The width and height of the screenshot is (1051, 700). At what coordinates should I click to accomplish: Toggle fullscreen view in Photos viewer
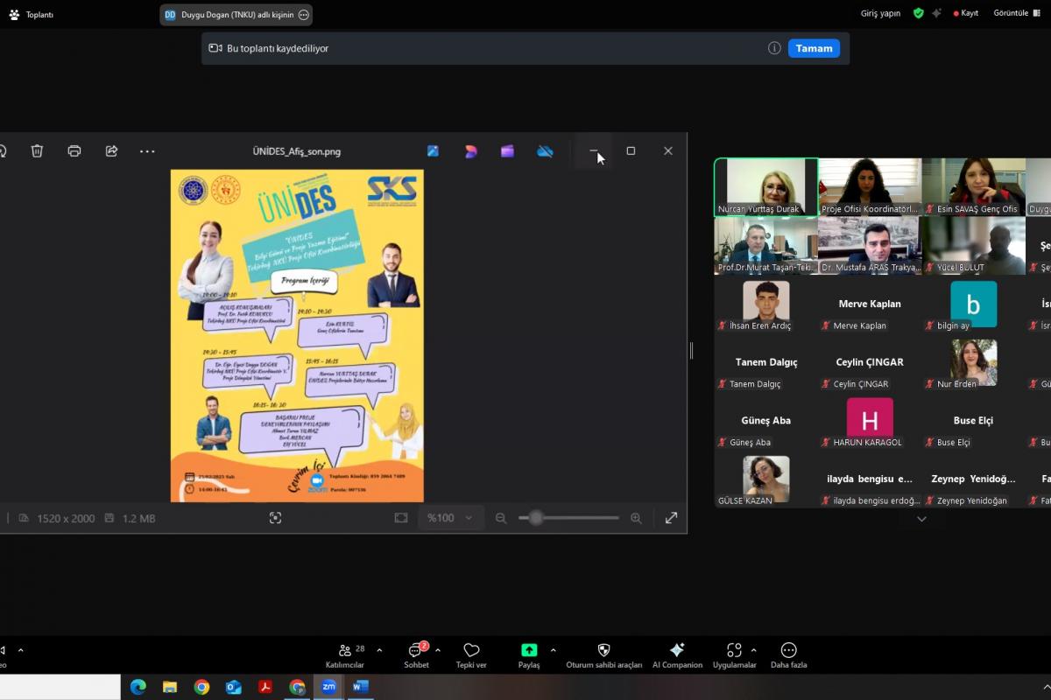click(671, 518)
